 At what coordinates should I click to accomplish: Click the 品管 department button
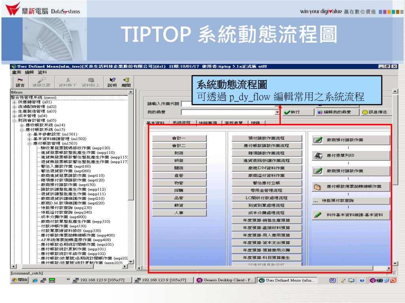click(179, 198)
